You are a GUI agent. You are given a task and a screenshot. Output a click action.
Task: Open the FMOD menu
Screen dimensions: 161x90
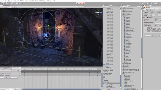click(x=22, y=1)
